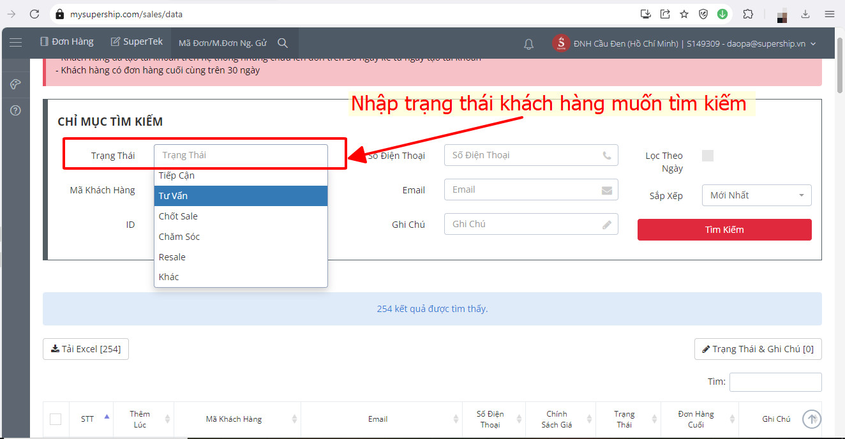Bookmark this page with the star icon
This screenshot has height=439, width=845.
[x=684, y=13]
